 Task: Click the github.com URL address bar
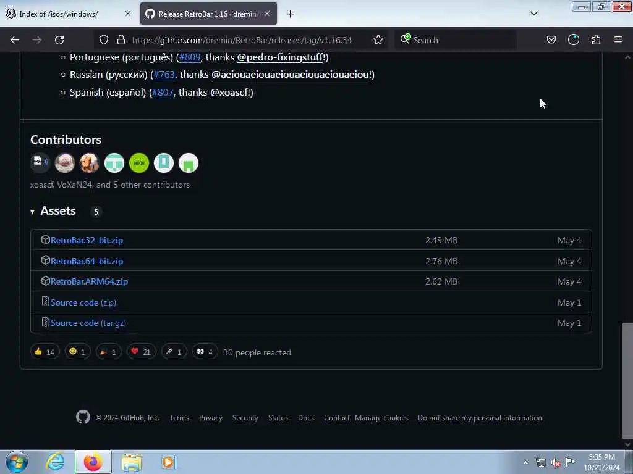point(242,40)
